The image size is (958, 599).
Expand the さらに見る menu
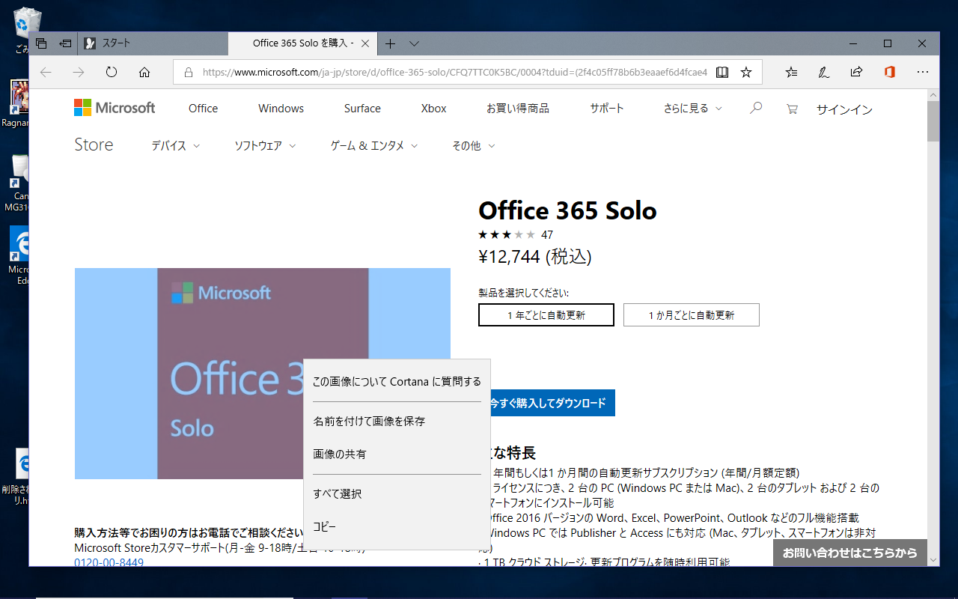693,109
